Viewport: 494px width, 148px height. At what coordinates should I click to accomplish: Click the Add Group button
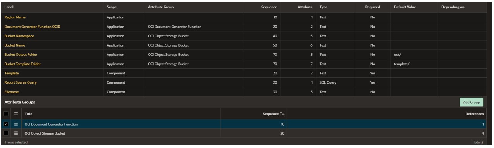pos(471,102)
